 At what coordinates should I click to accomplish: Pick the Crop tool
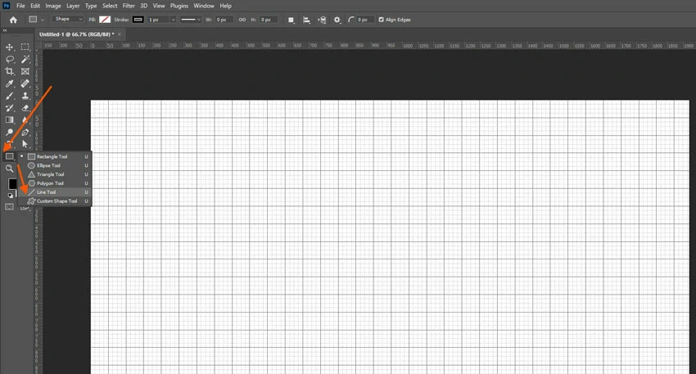point(10,72)
